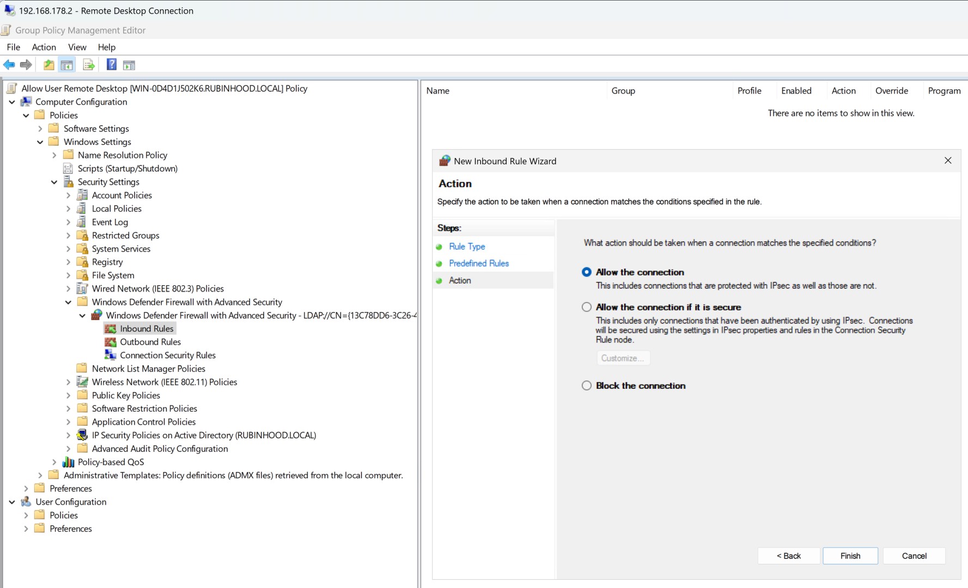Click the Inbound Rules firewall icon
Viewport: 968px width, 588px height.
pos(111,328)
